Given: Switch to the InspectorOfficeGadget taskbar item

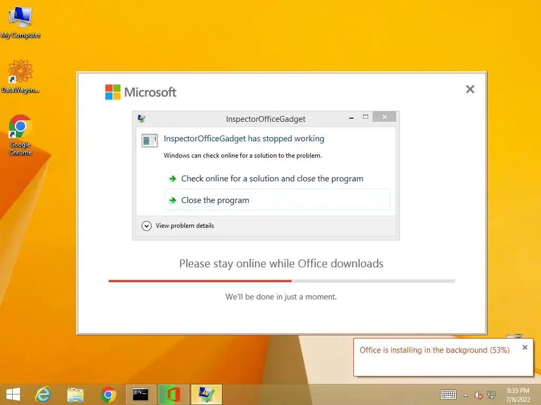Looking at the screenshot, I should tap(207, 394).
